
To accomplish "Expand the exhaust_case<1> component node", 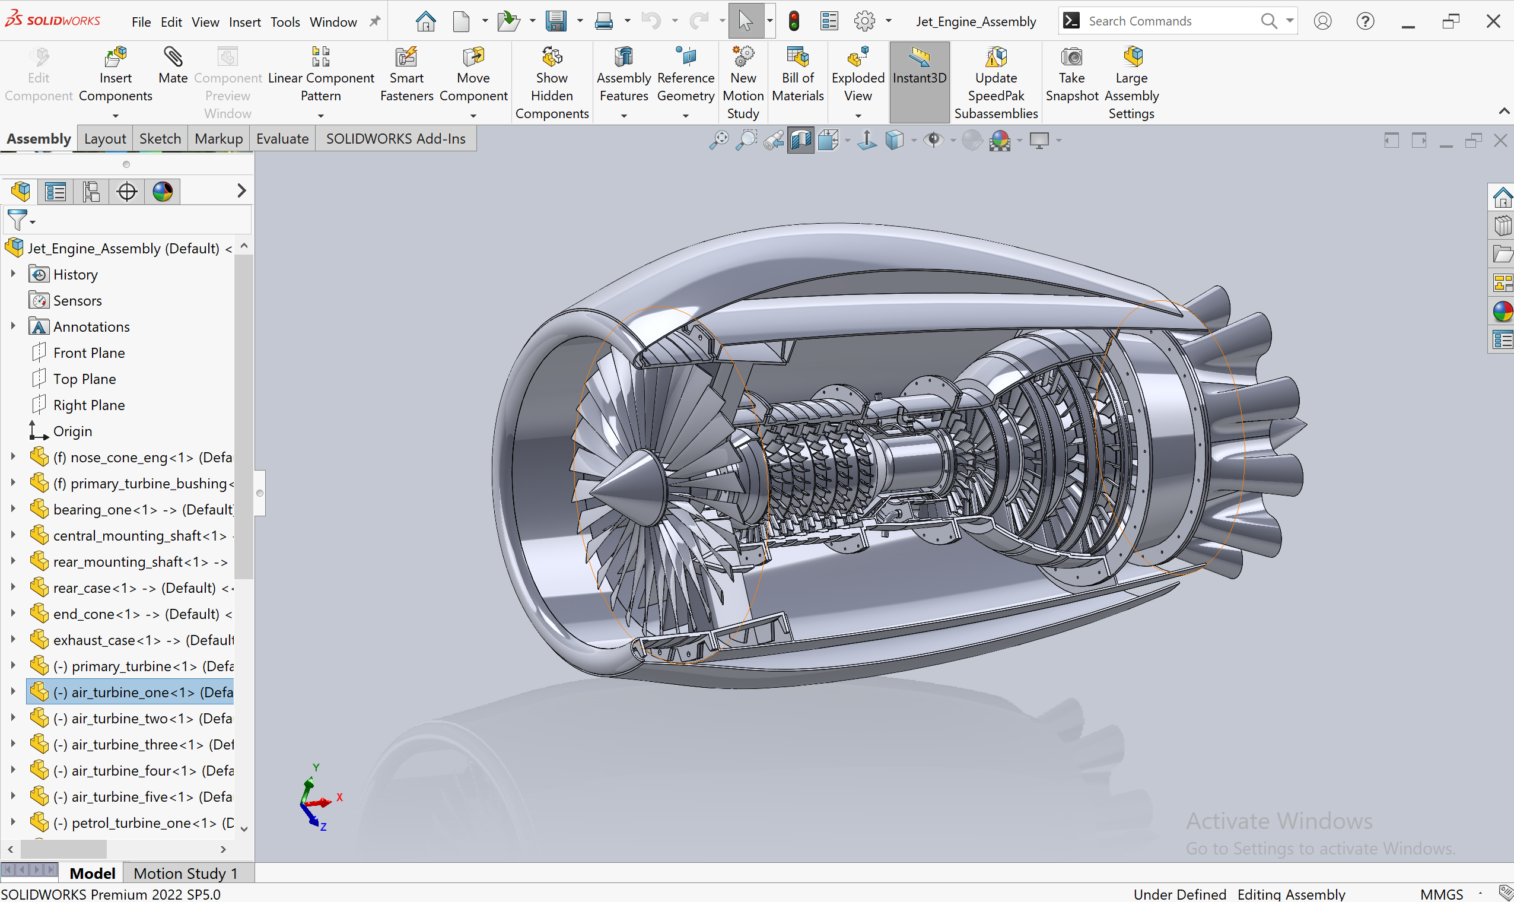I will pyautogui.click(x=13, y=640).
